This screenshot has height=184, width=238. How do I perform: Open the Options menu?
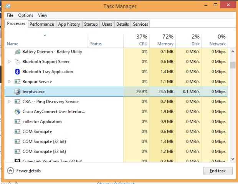tap(26, 15)
